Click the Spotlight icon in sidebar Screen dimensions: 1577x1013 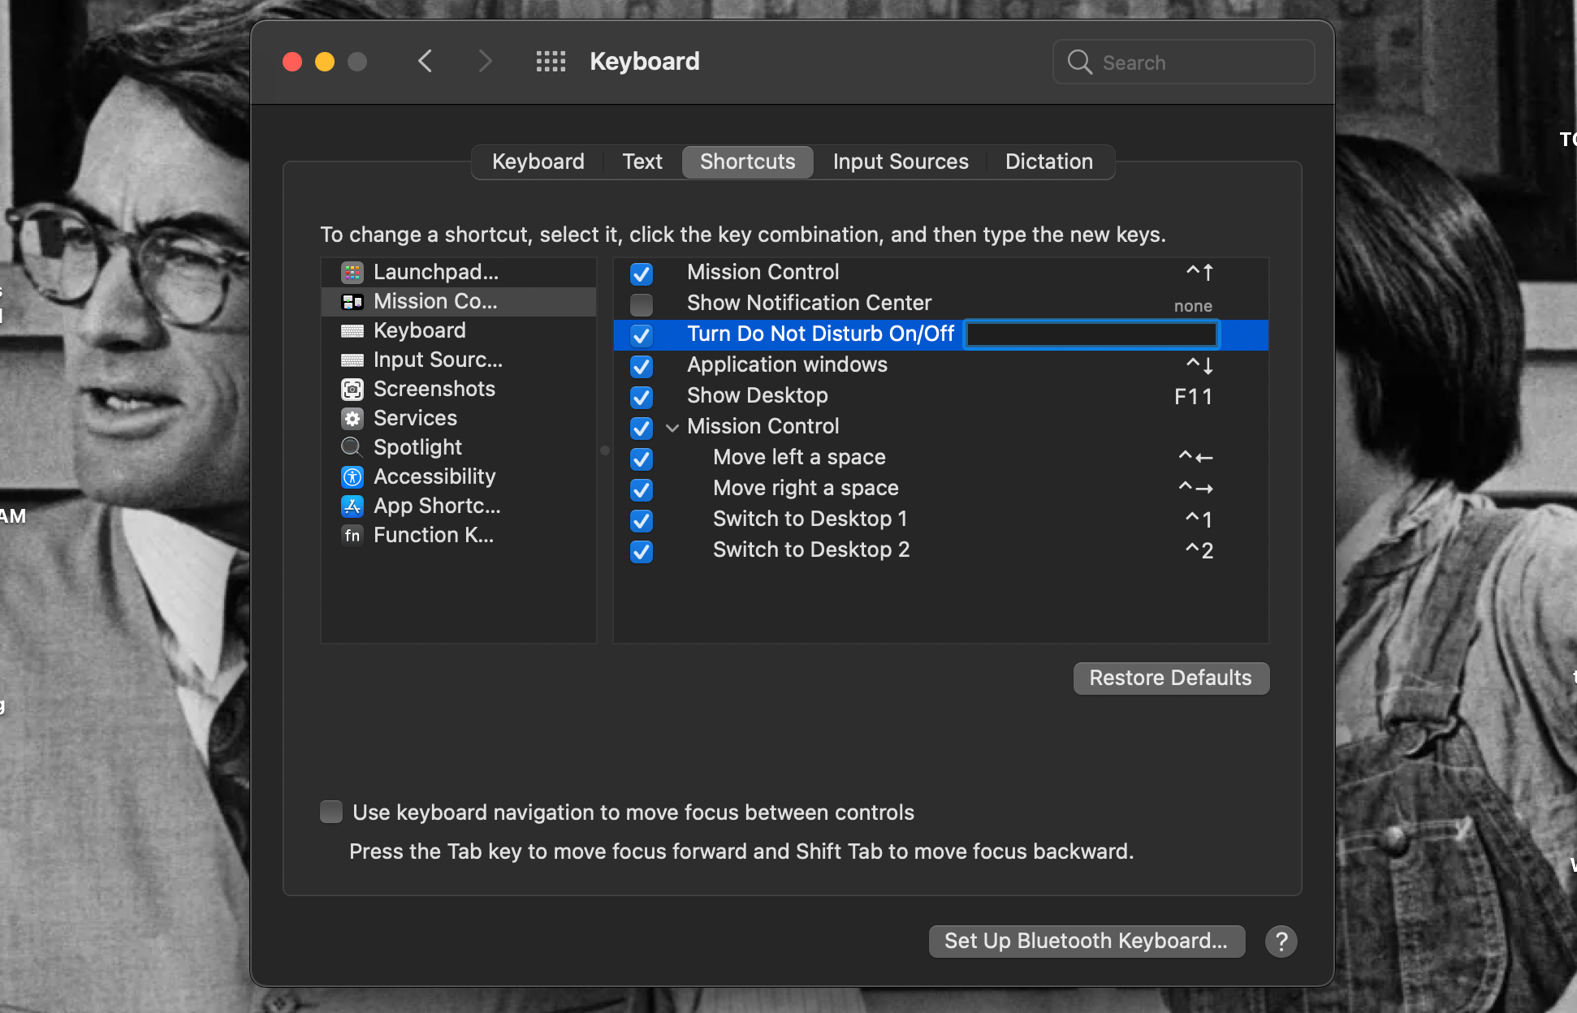pos(351,446)
